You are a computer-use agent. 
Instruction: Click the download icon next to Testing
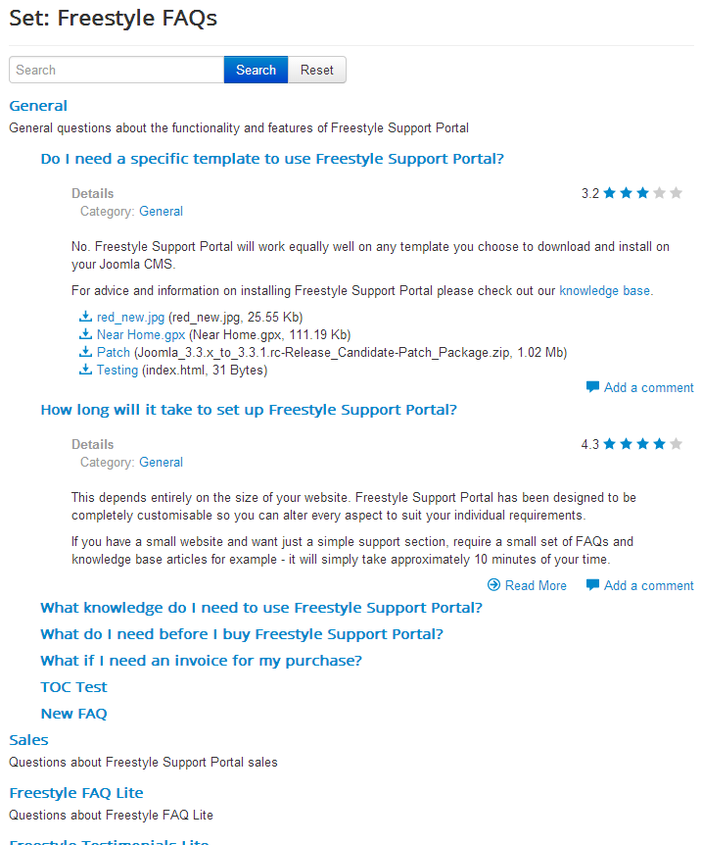tap(85, 370)
